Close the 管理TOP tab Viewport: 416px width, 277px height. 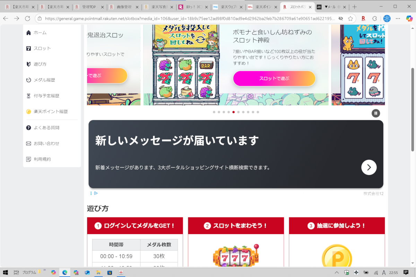(x=103, y=7)
